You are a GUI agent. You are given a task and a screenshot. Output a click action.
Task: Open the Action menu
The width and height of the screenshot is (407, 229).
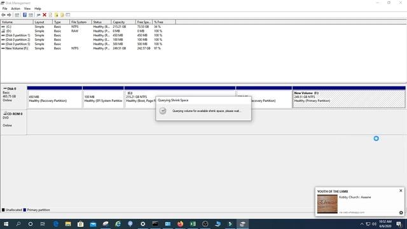click(15, 8)
